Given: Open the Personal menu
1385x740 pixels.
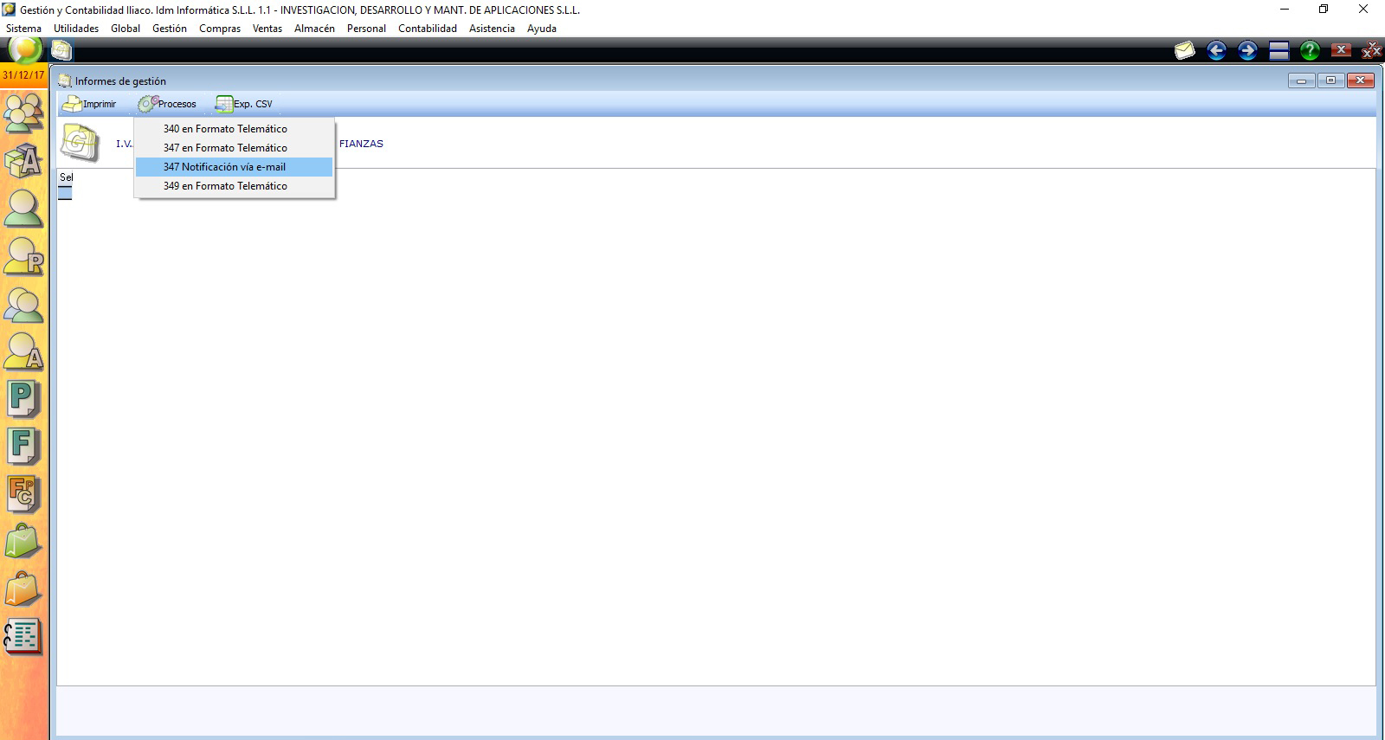Looking at the screenshot, I should [x=366, y=29].
